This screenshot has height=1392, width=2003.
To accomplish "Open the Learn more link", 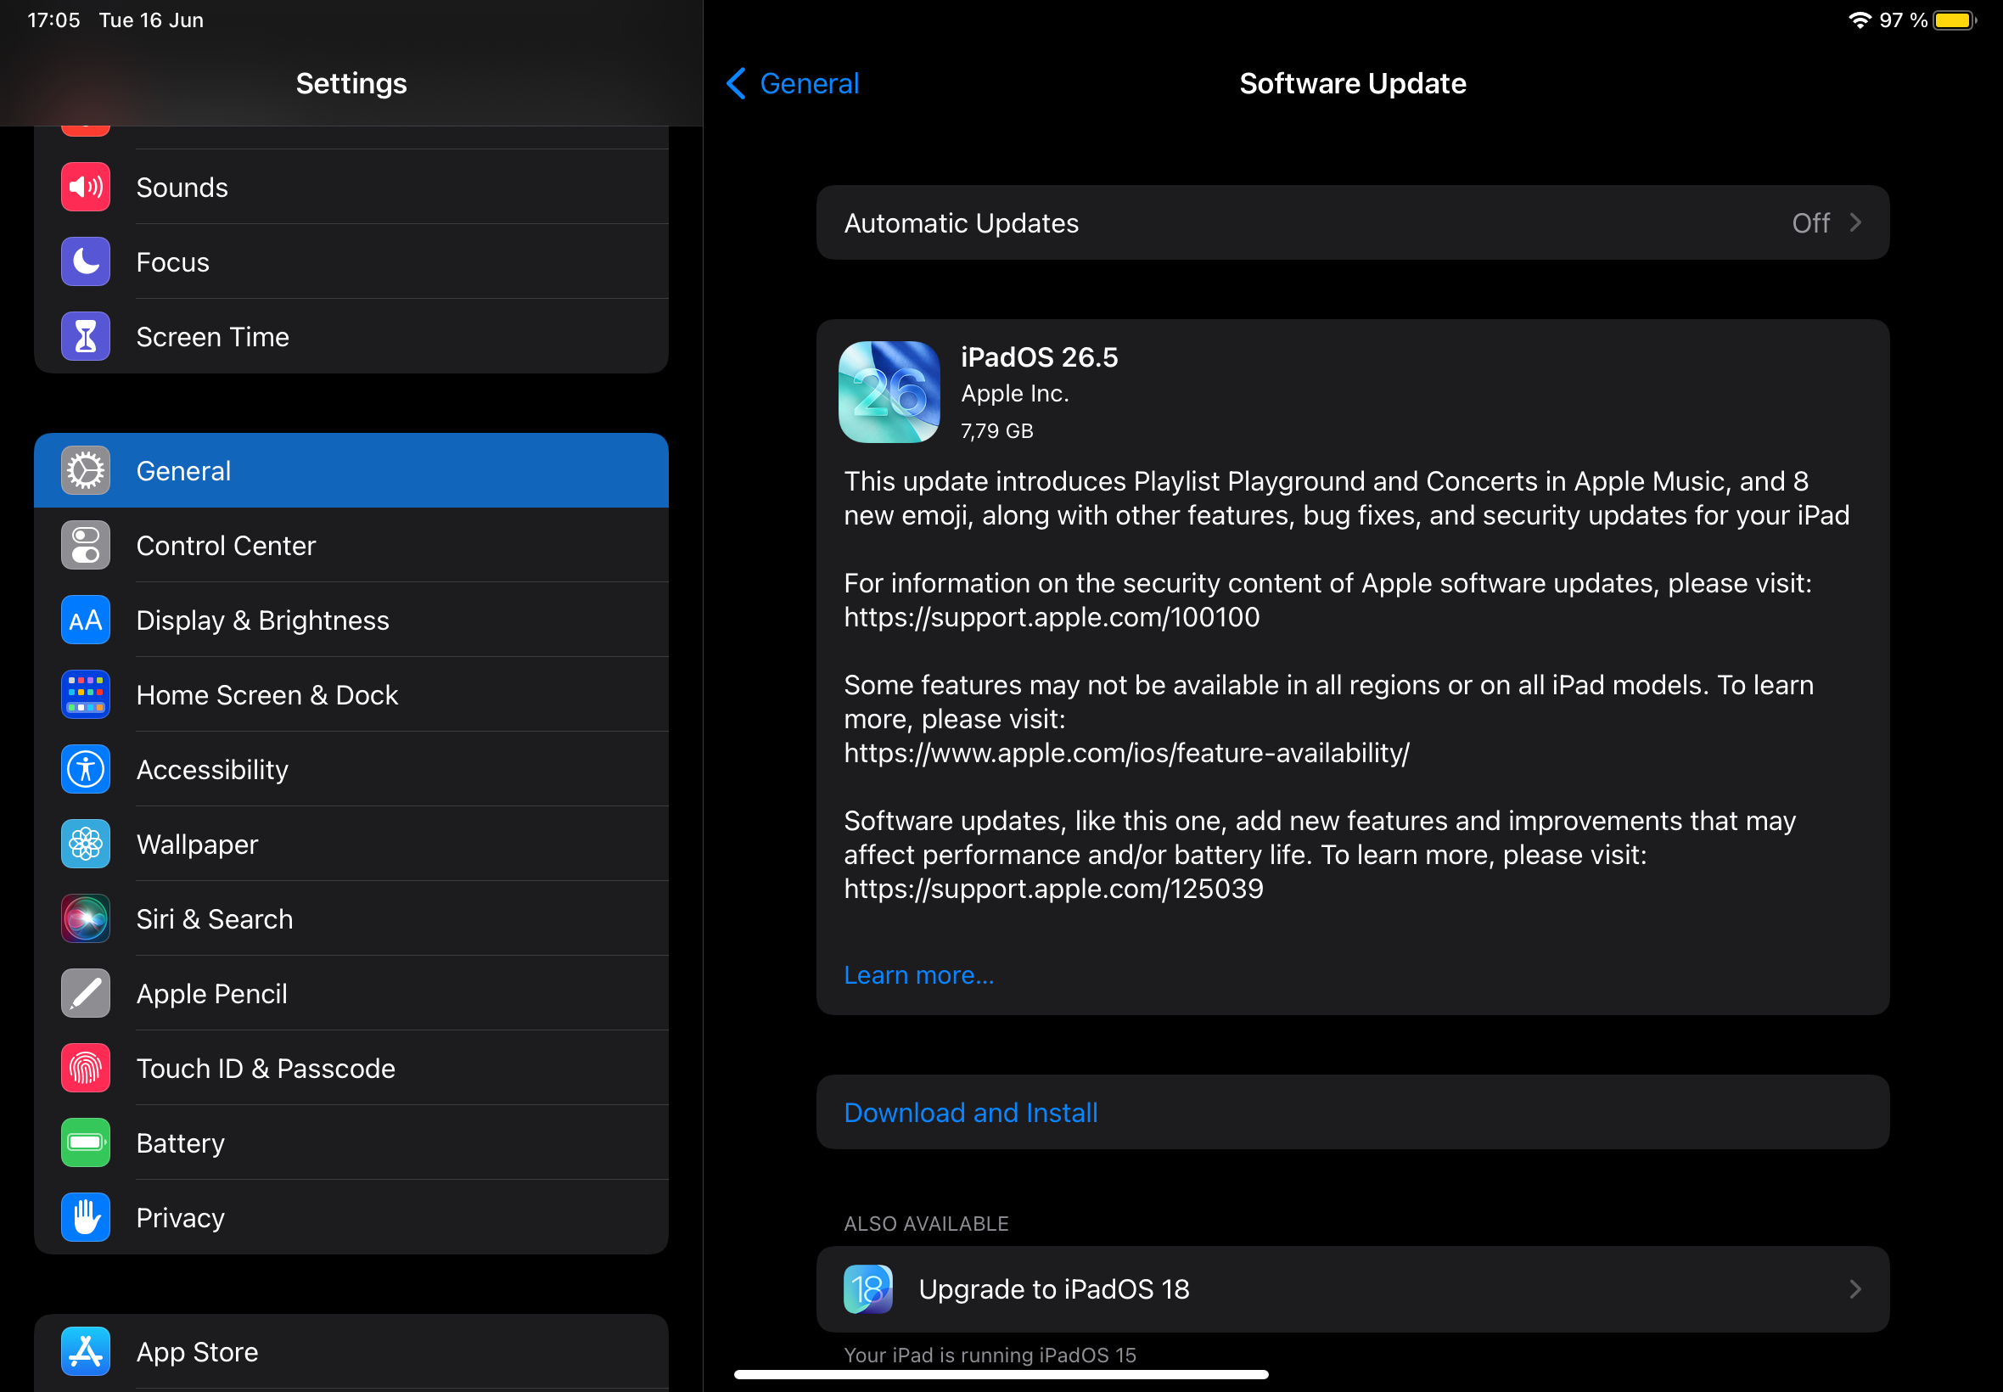I will [x=919, y=975].
